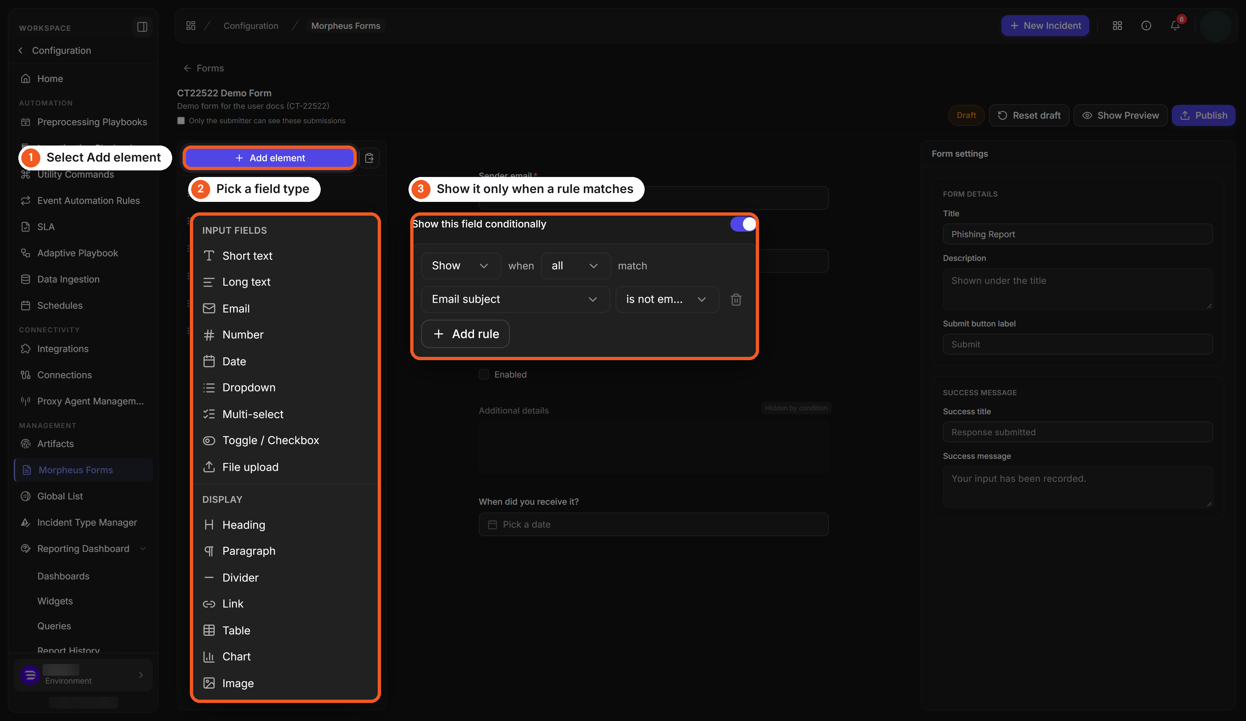Click the paste icon next to Add element
The image size is (1246, 721).
point(369,158)
